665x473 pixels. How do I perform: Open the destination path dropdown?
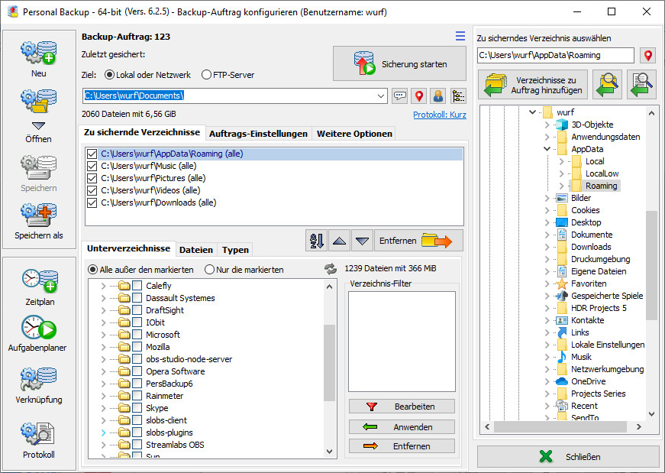point(382,96)
